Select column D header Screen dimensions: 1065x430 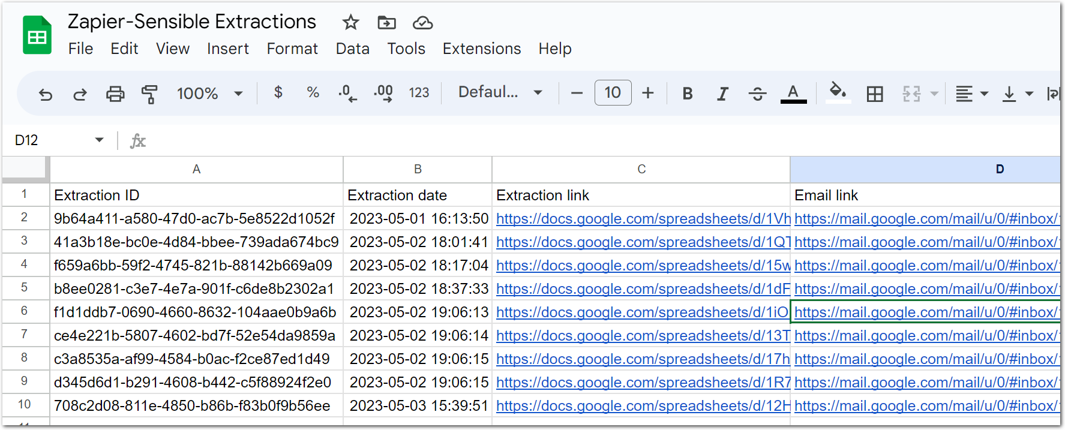click(925, 169)
